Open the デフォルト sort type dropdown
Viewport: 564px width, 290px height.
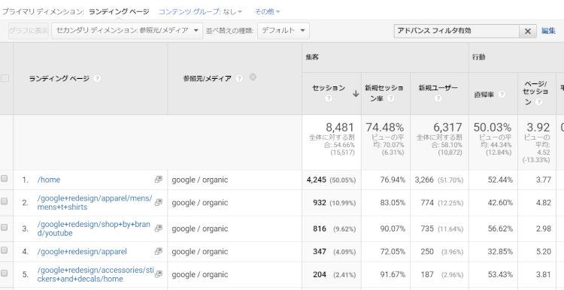tap(284, 31)
